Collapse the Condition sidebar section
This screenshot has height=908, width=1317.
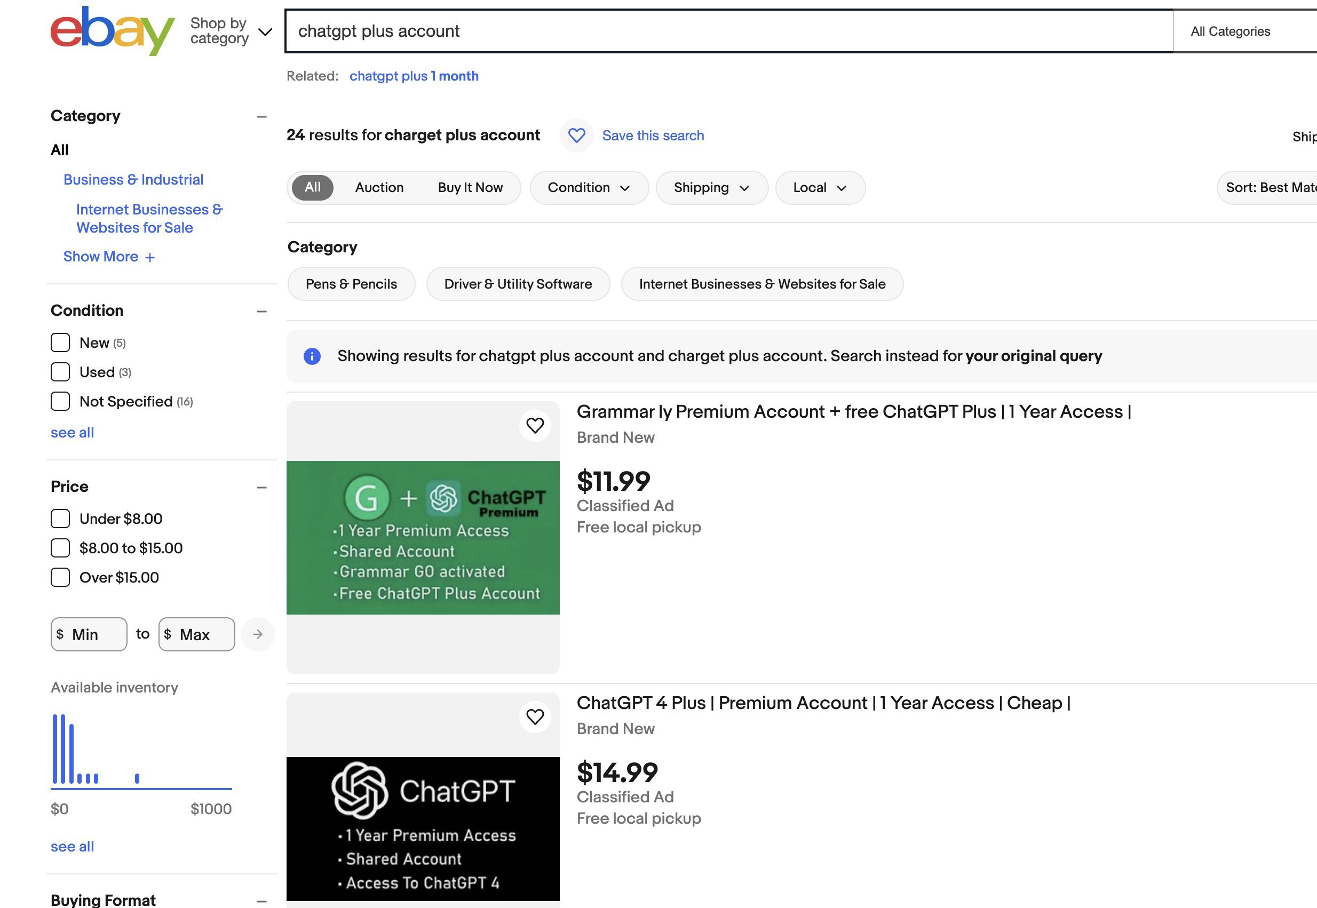261,311
